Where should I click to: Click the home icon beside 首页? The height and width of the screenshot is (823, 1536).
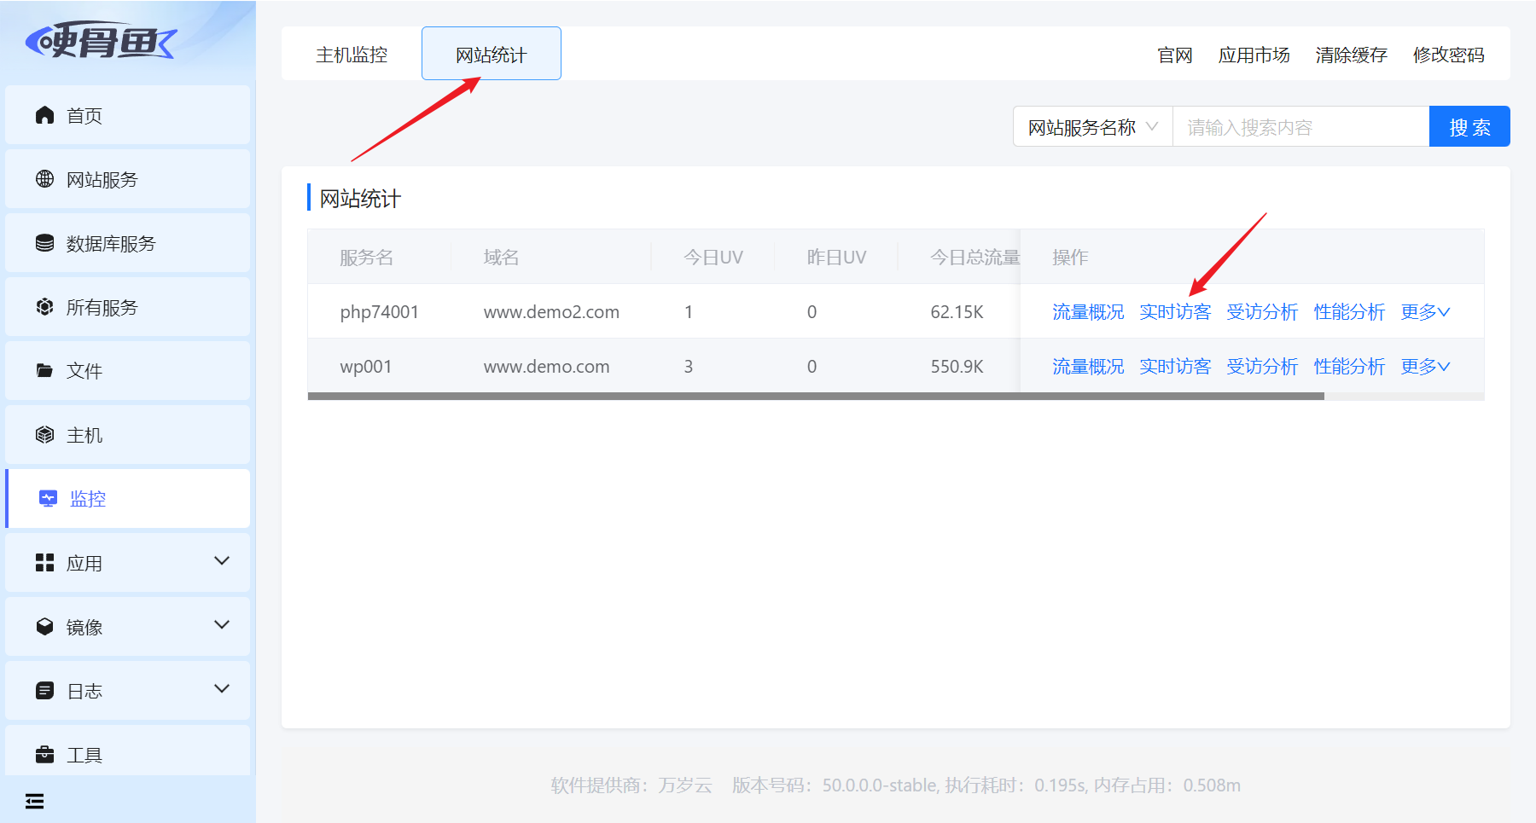tap(44, 115)
